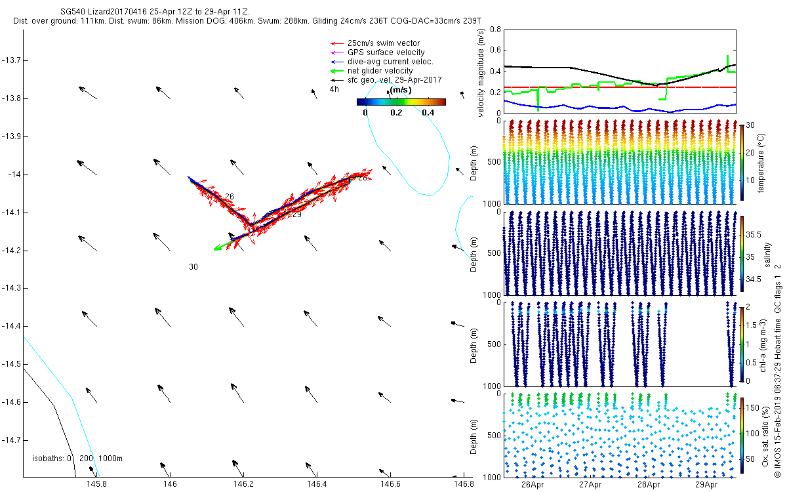787x492 pixels.
Task: Click the red swim vector legend arrow
Action: click(335, 43)
